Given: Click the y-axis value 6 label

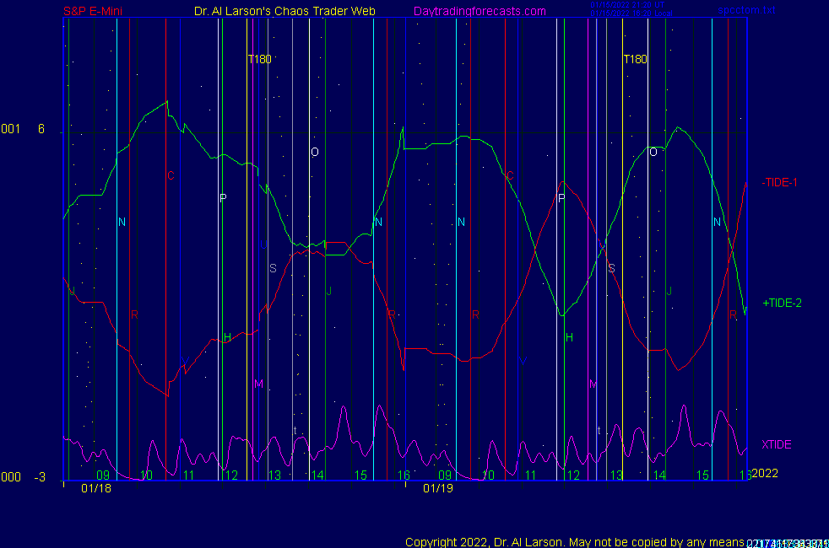Looking at the screenshot, I should [41, 129].
